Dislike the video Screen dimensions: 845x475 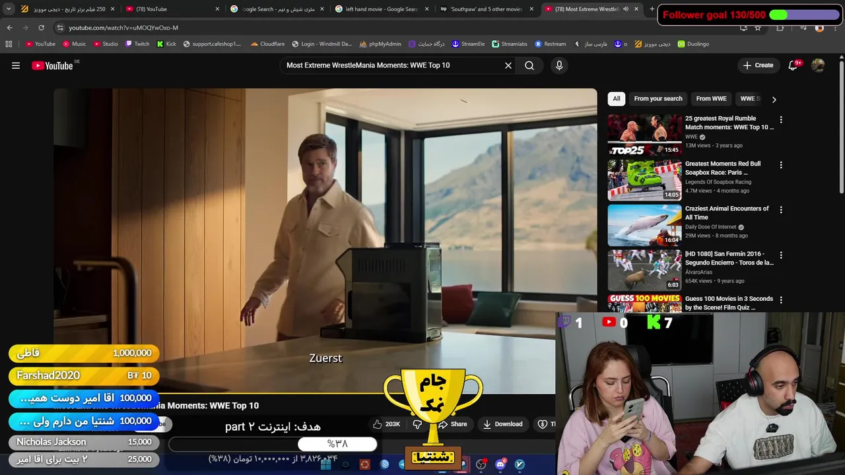417,424
